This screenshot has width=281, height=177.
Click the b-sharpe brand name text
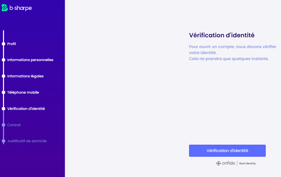click(21, 8)
